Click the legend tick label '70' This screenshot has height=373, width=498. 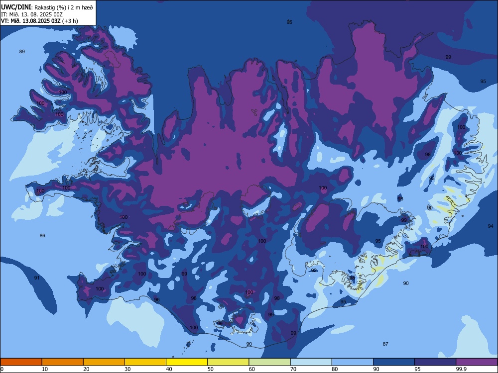point(293,369)
